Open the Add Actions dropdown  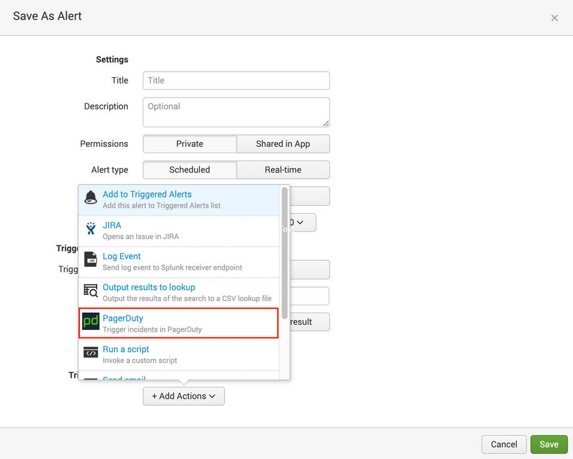coord(183,396)
